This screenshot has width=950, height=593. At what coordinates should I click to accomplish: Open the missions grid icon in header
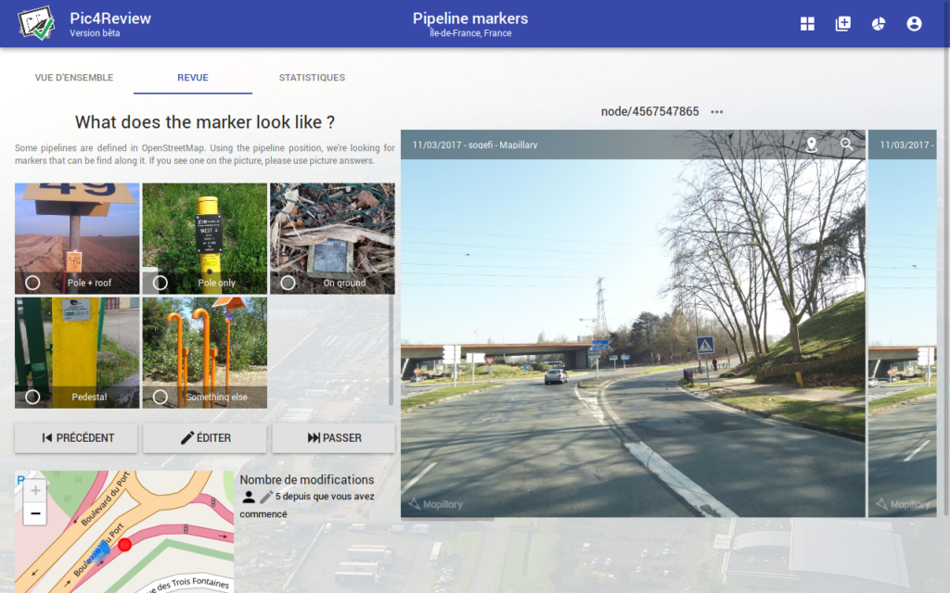807,24
